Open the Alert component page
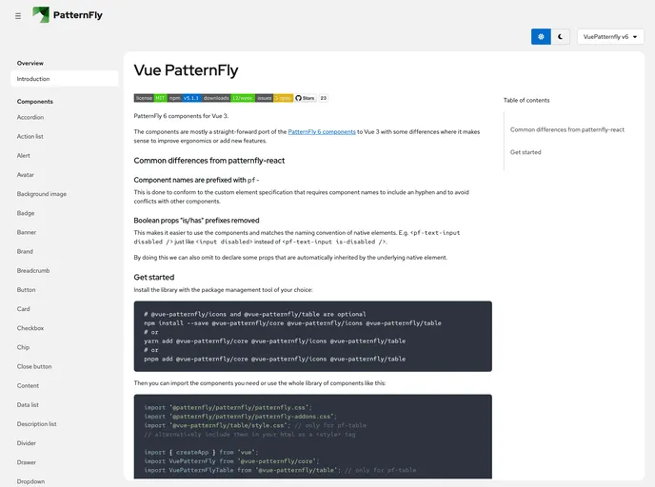Screen dimensions: 655x487 pyautogui.click(x=24, y=156)
